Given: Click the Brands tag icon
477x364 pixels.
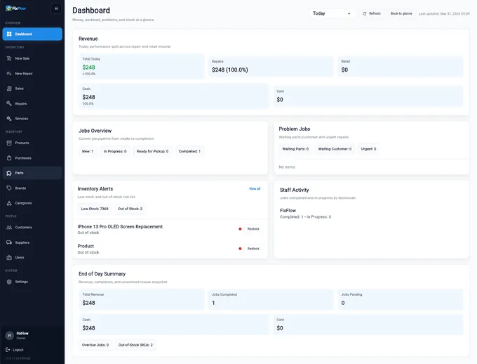Looking at the screenshot, I should 9,188.
